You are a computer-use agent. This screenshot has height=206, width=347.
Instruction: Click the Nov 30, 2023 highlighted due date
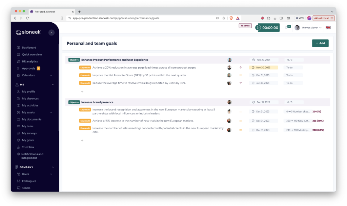[x=263, y=68]
